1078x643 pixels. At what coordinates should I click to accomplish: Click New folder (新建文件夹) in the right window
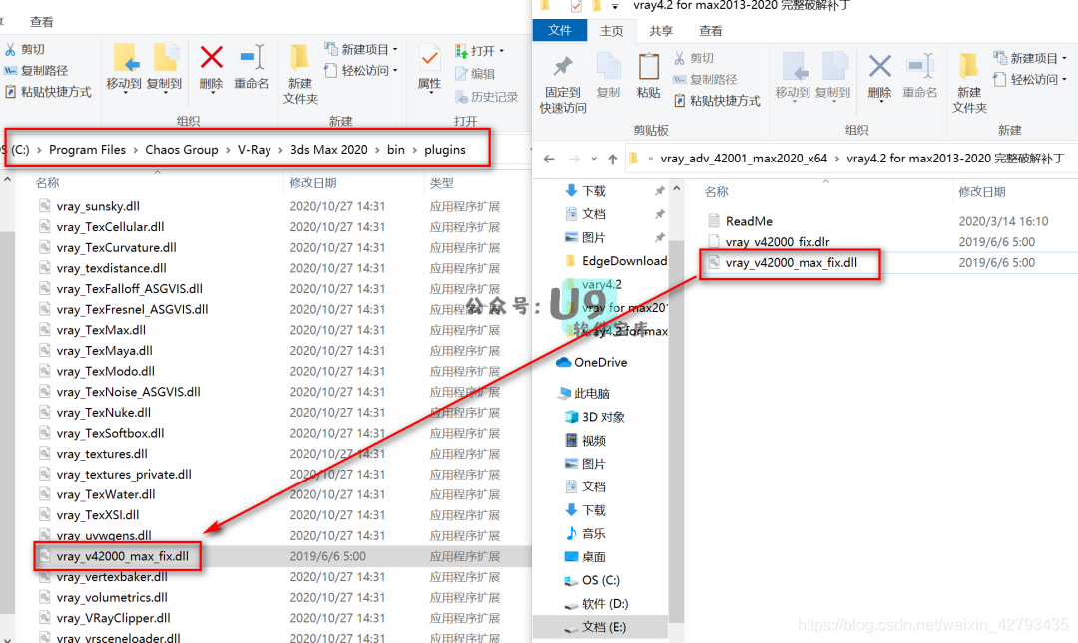969,83
